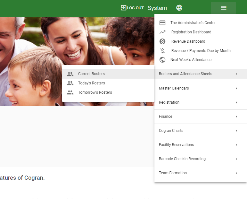Expand the Master Calendars submenu arrow

[236, 88]
